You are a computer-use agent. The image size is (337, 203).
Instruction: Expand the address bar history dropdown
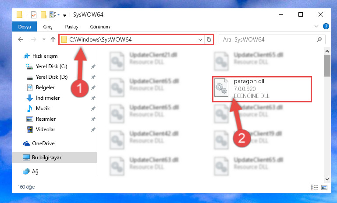pyautogui.click(x=200, y=39)
